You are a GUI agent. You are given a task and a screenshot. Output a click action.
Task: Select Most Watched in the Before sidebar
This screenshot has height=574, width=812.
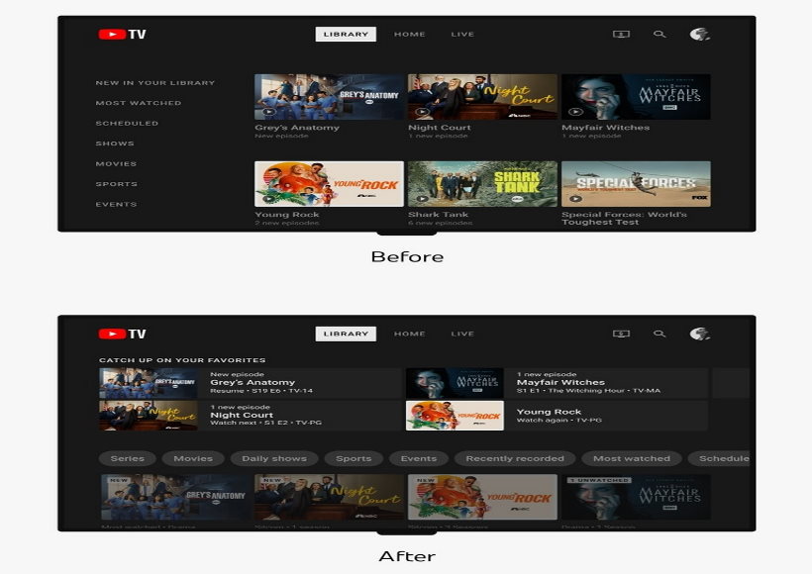pos(139,103)
